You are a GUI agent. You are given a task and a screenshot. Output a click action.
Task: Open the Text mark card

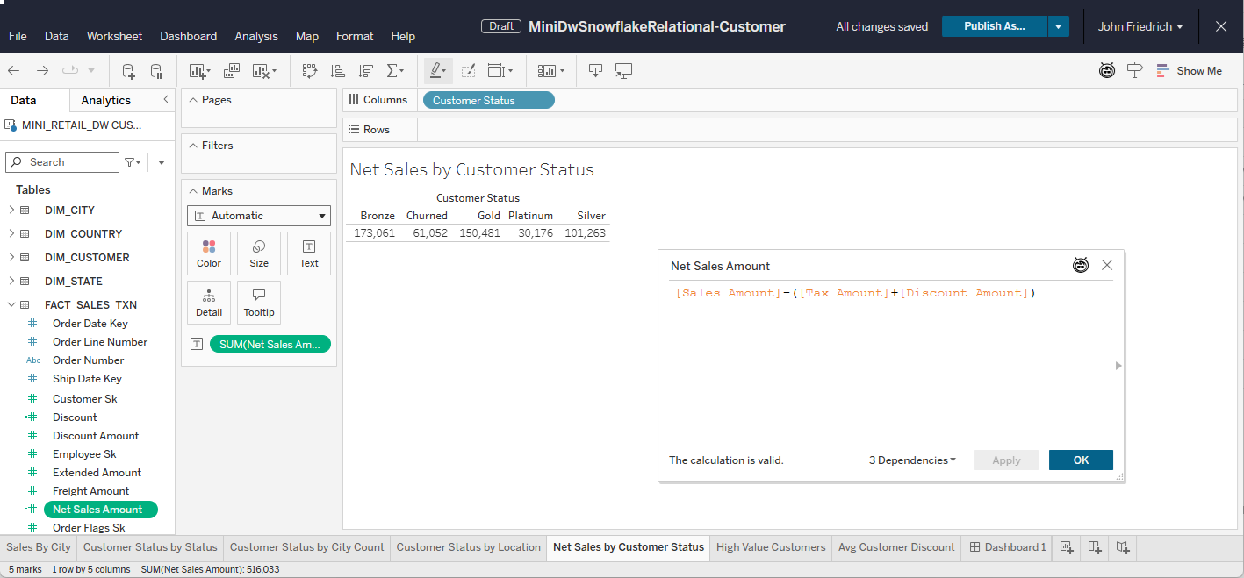coord(309,253)
